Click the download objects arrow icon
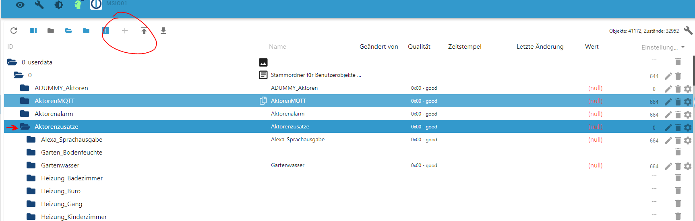Image resolution: width=695 pixels, height=221 pixels. click(163, 31)
